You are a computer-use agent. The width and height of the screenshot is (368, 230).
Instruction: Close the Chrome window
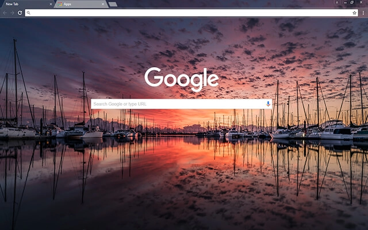[x=361, y=3]
